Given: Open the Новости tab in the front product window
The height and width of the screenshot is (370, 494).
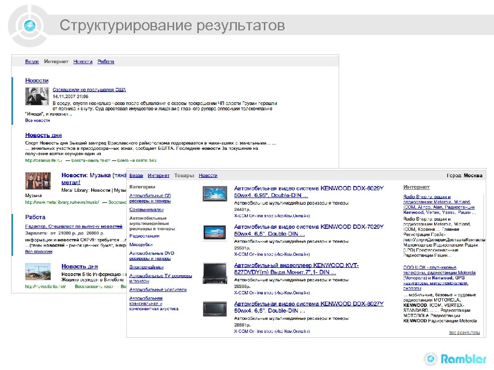Looking at the screenshot, I should pyautogui.click(x=208, y=175).
